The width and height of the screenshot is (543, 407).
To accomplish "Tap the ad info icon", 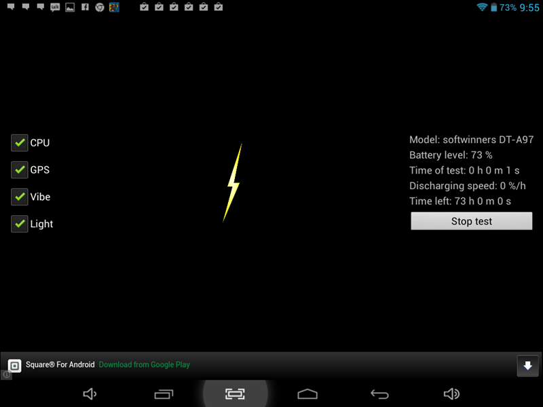I will [6, 375].
